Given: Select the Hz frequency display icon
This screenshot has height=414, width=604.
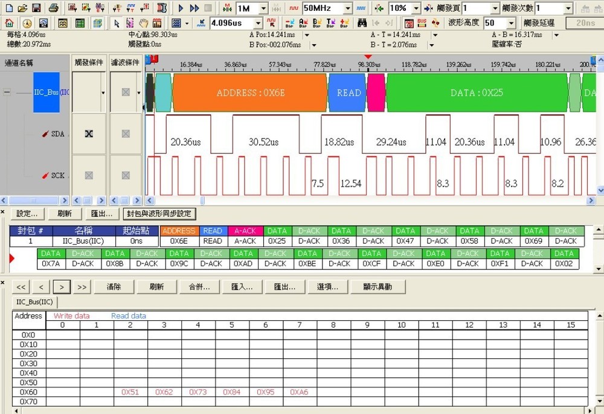Looking at the screenshot, I should coord(43,23).
